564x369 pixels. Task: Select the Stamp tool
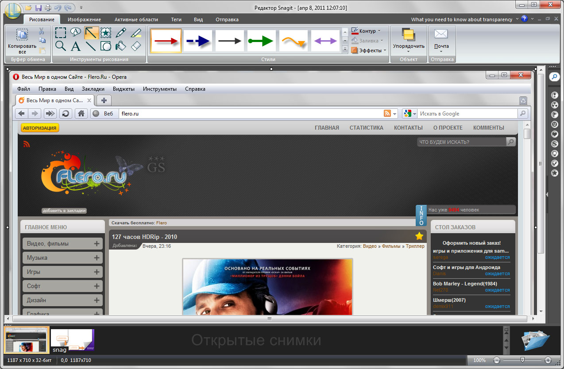click(x=106, y=33)
